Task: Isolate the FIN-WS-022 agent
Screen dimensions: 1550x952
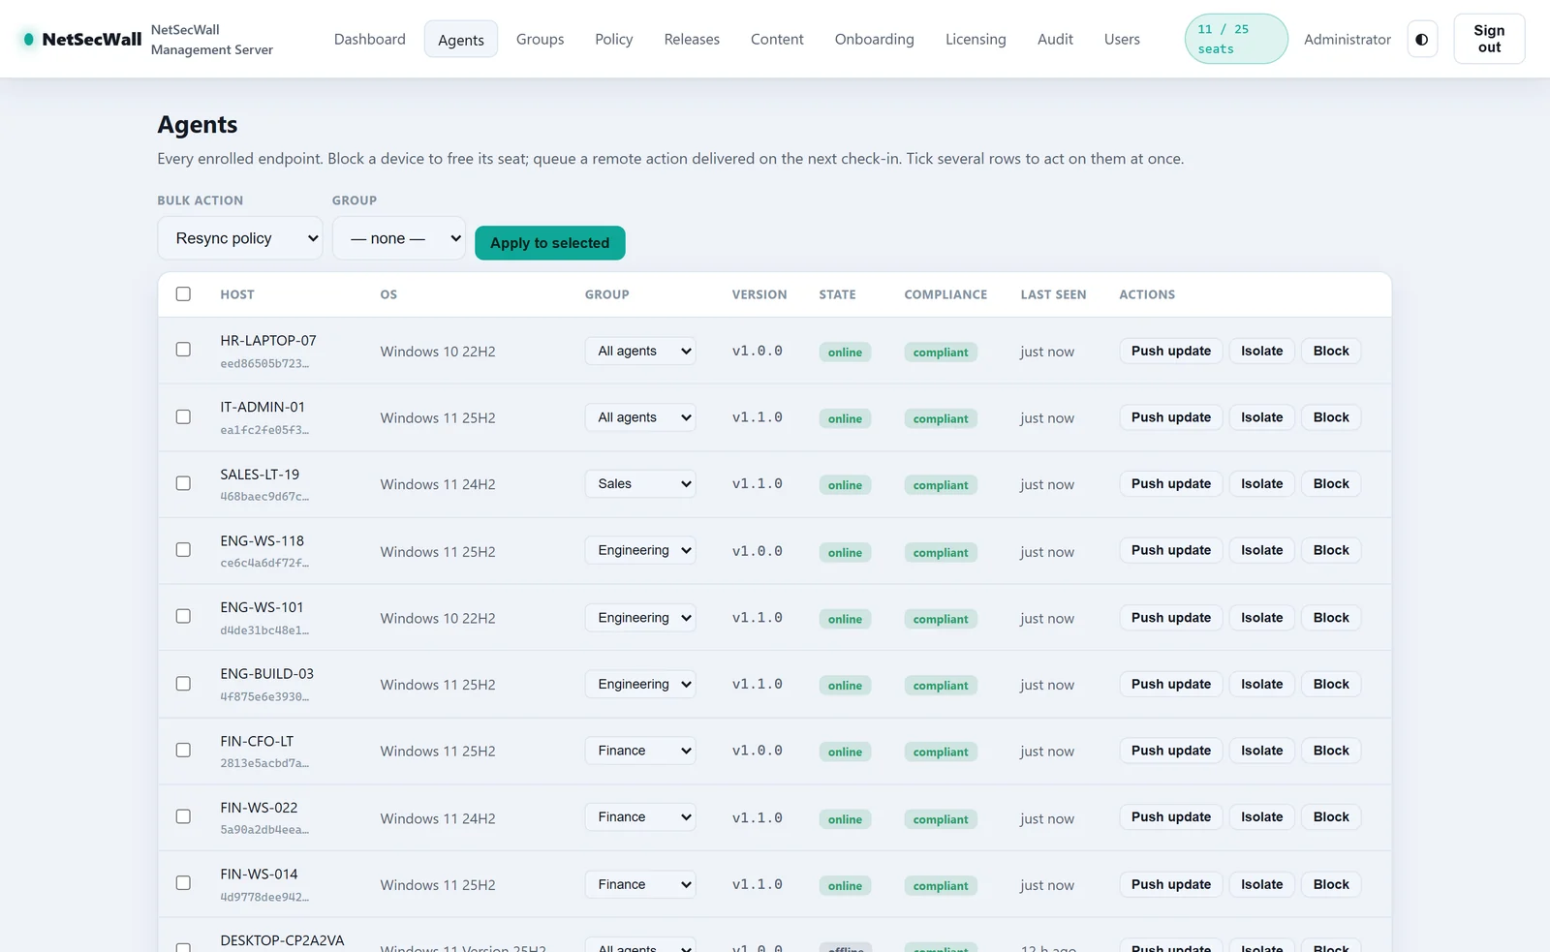Action: (1261, 817)
